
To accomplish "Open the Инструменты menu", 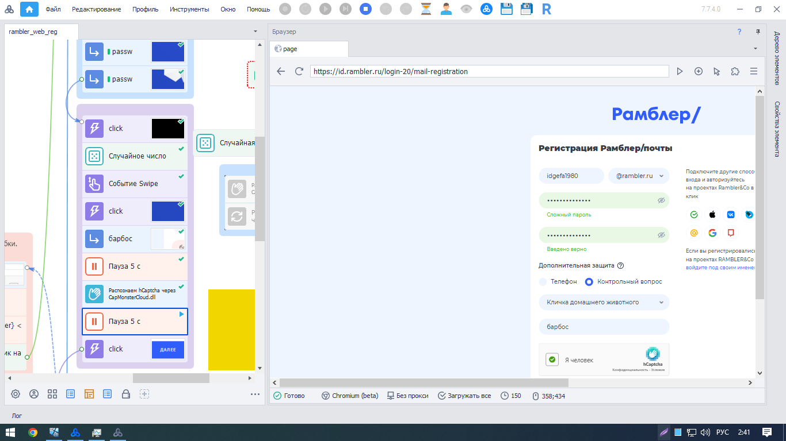I will point(189,9).
